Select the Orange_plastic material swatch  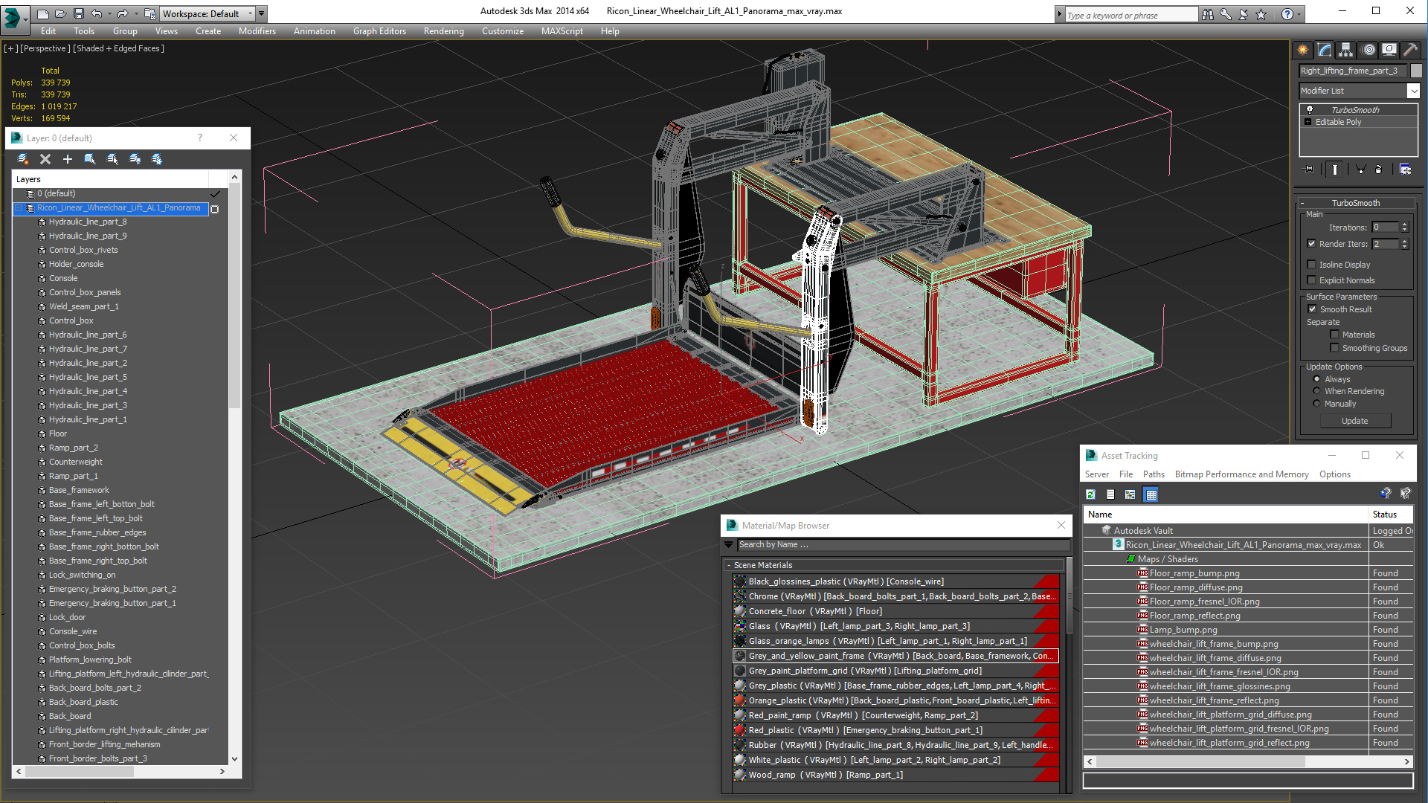point(739,700)
